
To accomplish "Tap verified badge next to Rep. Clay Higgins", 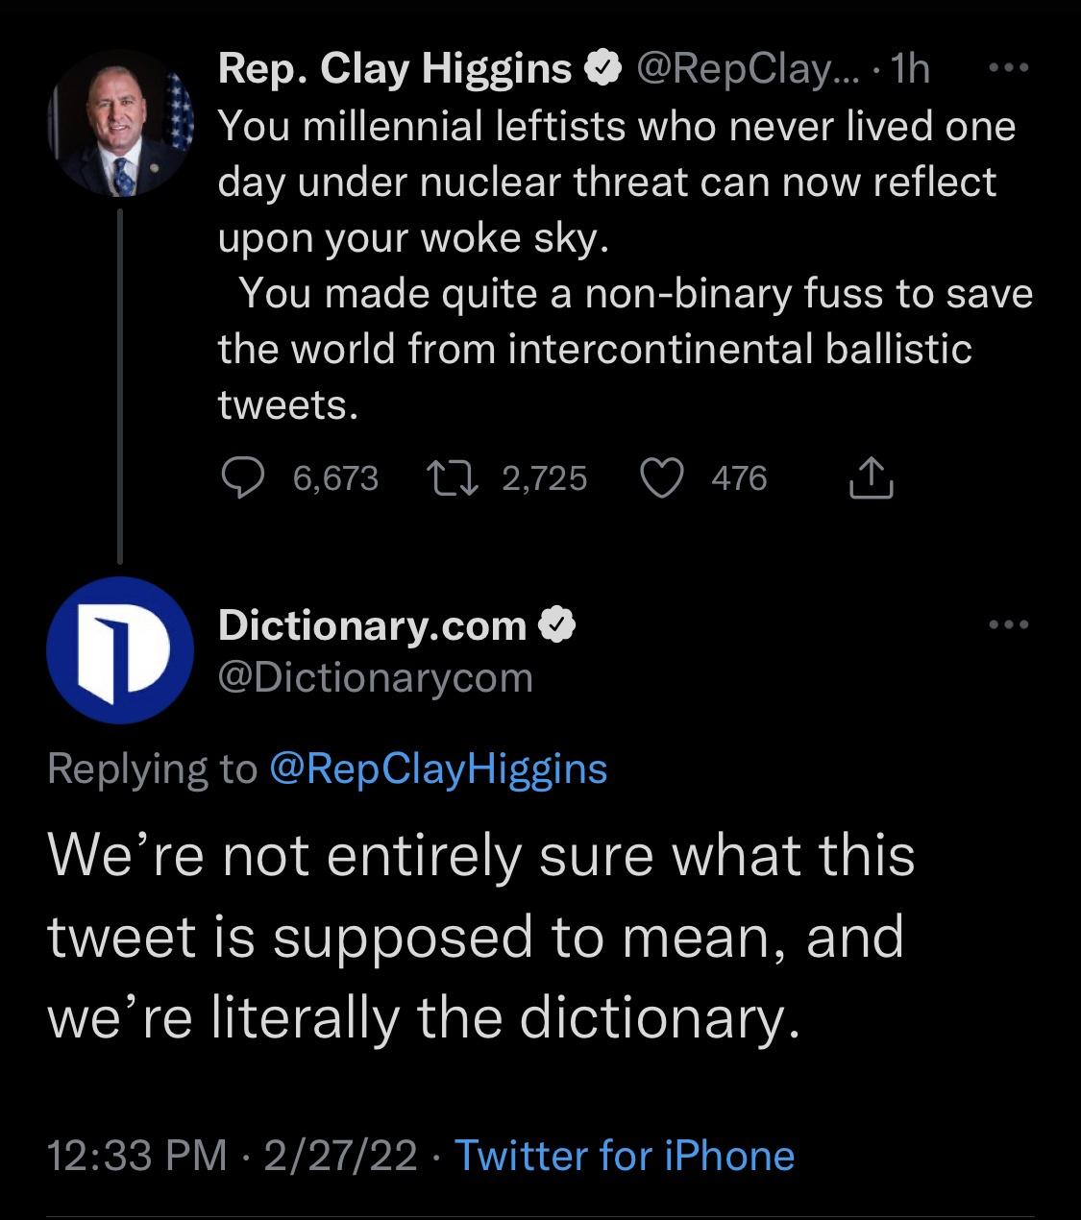I will 602,68.
